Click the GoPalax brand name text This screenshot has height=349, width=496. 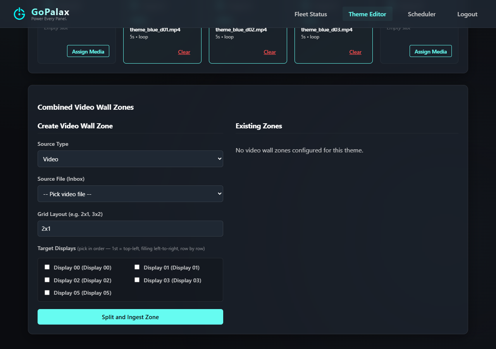pyautogui.click(x=50, y=12)
